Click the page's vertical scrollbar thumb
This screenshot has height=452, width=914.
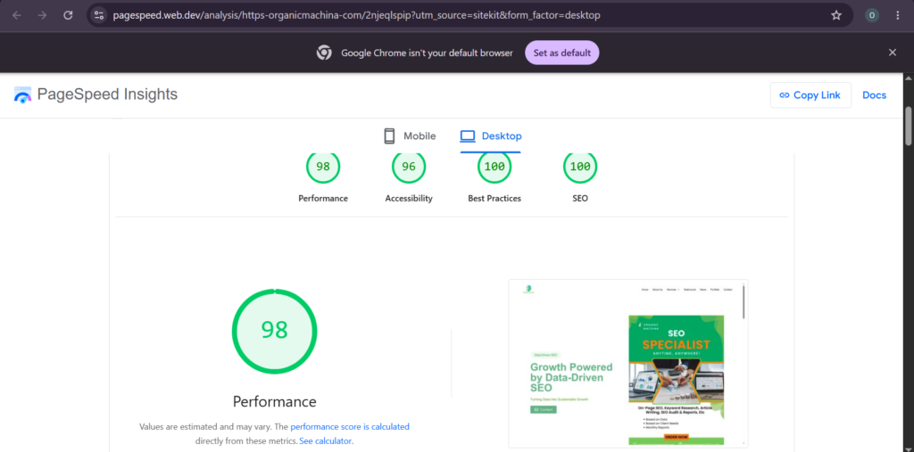point(908,125)
